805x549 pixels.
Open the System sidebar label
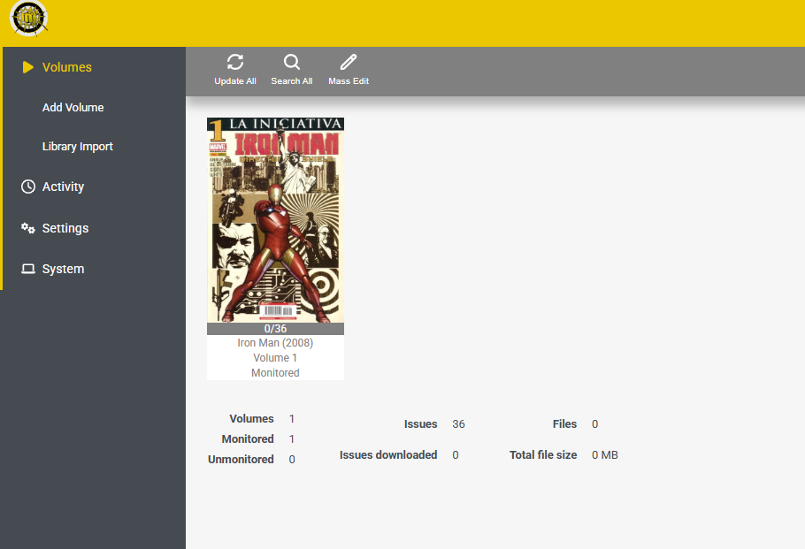click(63, 269)
